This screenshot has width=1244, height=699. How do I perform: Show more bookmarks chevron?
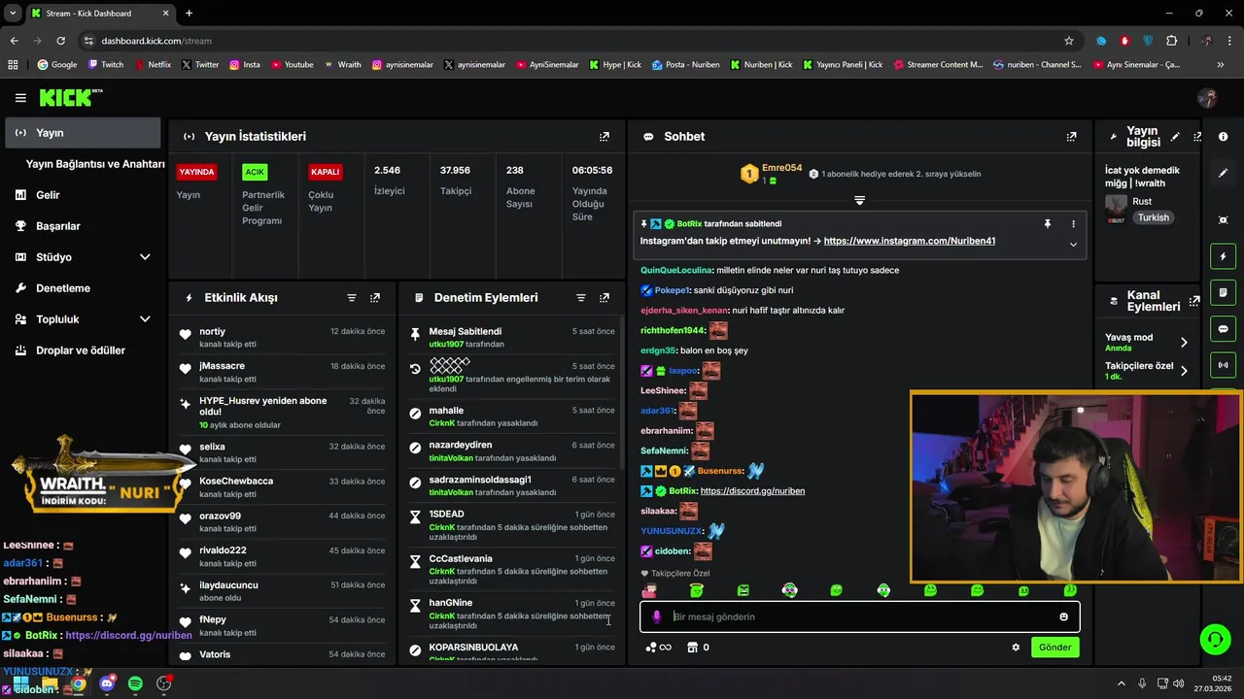click(x=1220, y=65)
